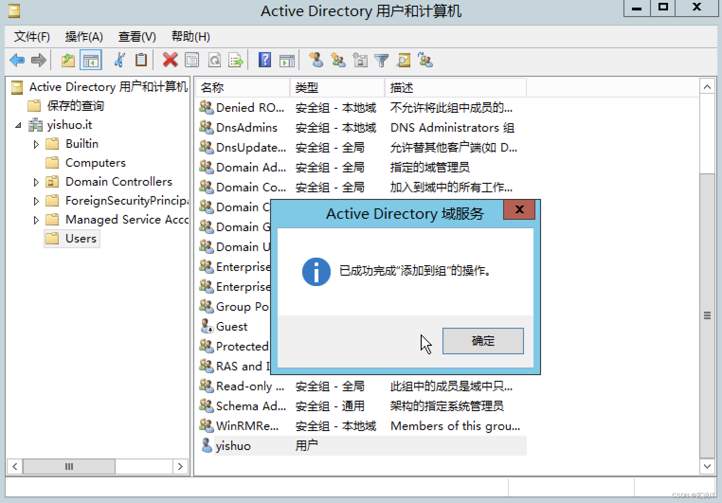Click the Add to group toolbar icon
The width and height of the screenshot is (722, 503).
(425, 60)
